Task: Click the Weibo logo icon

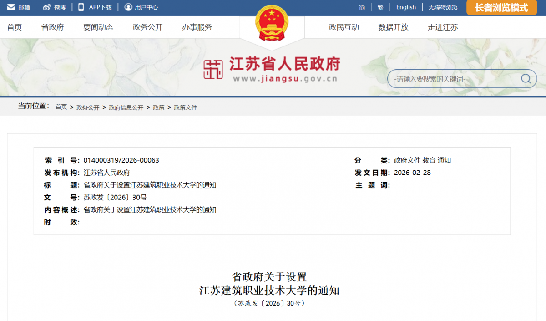Action: 47,7
